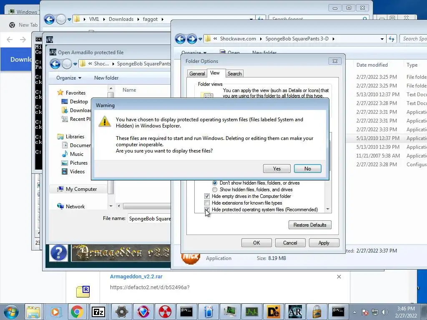Open recent locations dropdown in faggot window
Screen dimensions: 427x320
tap(69, 19)
